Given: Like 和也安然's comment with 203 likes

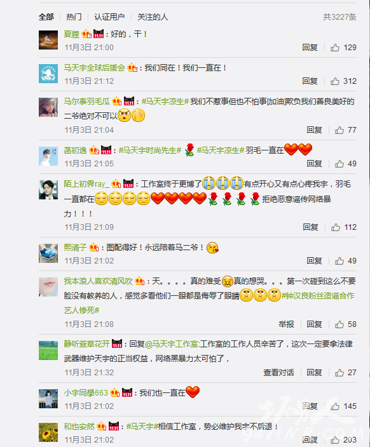Looking at the screenshot, I should click(335, 440).
